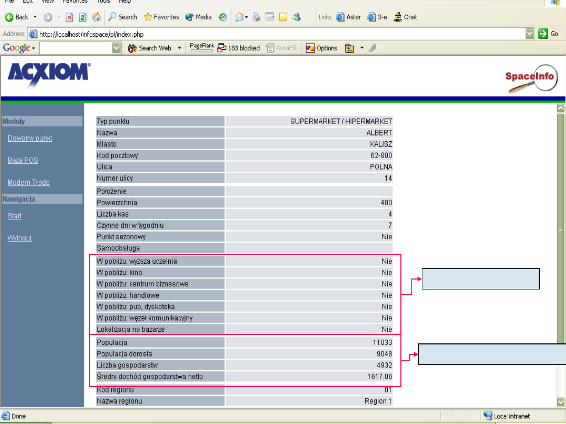The width and height of the screenshot is (566, 424).
Task: Click the scroll down arrow on page scrollbar
Action: click(x=561, y=401)
